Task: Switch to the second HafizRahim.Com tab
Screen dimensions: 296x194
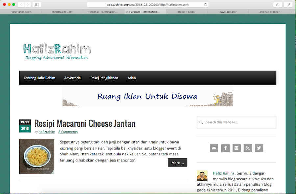Action: point(62,12)
